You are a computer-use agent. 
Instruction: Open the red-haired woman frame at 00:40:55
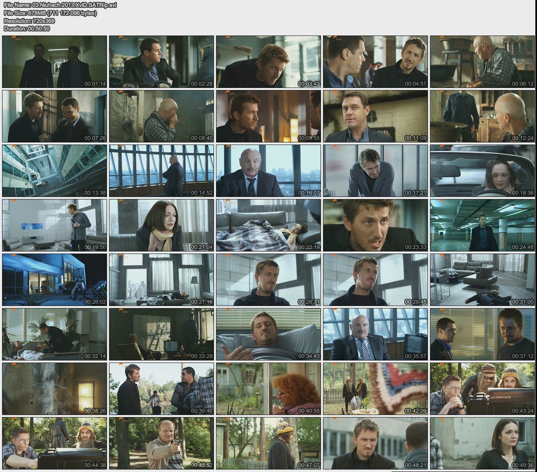click(x=268, y=389)
